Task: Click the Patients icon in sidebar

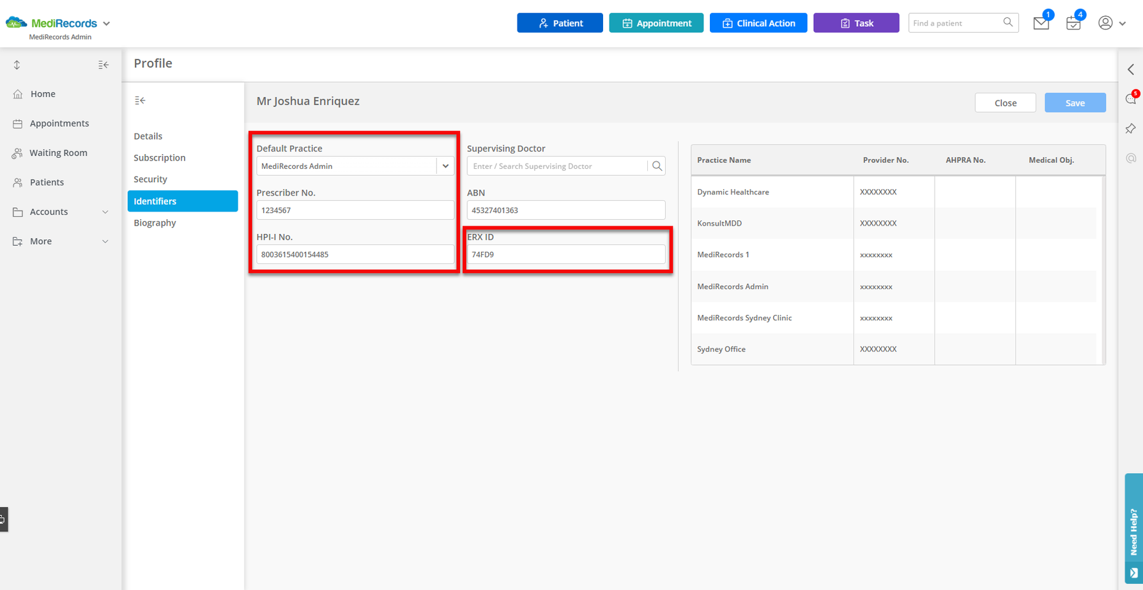Action: pyautogui.click(x=18, y=182)
